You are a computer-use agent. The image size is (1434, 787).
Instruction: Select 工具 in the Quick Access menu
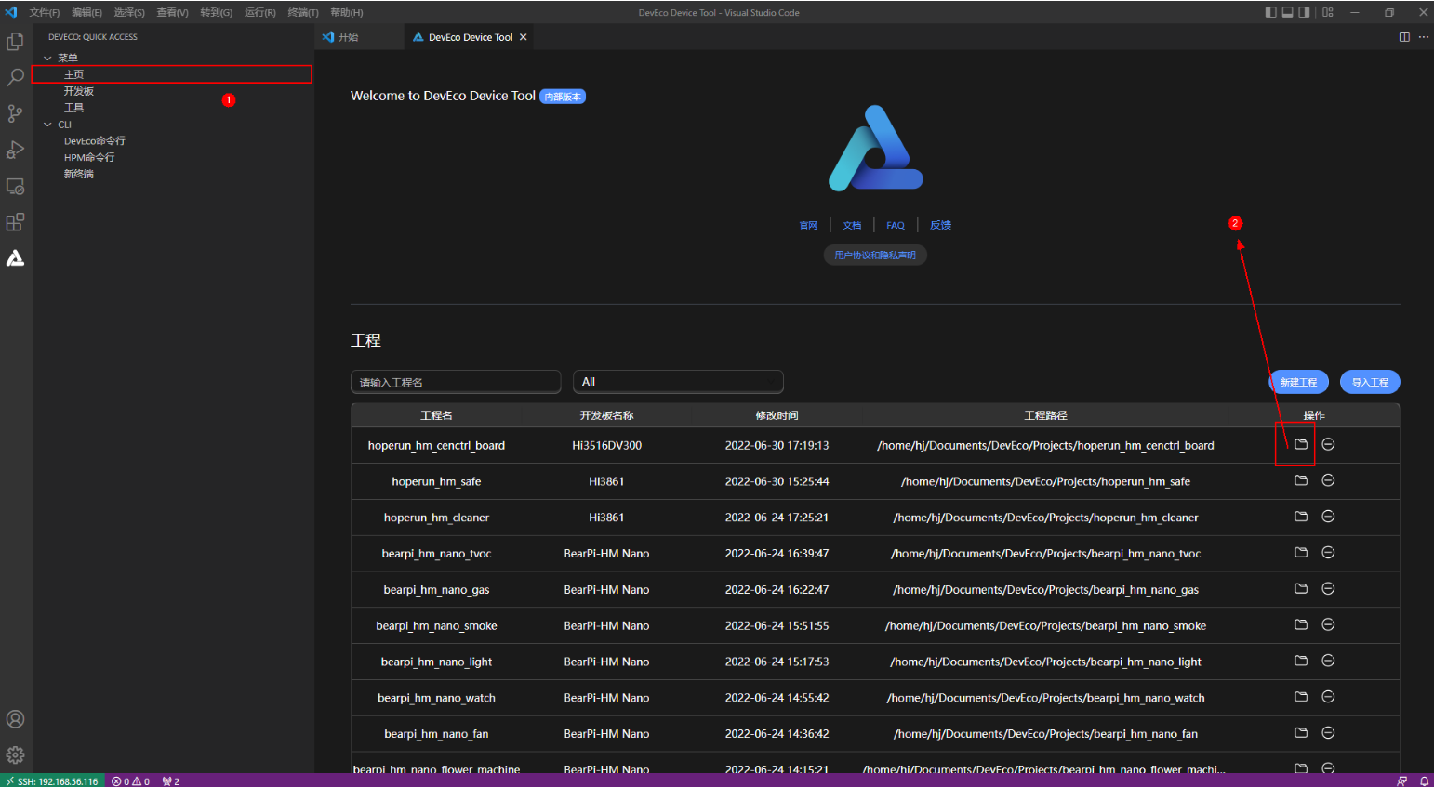tap(172, 108)
